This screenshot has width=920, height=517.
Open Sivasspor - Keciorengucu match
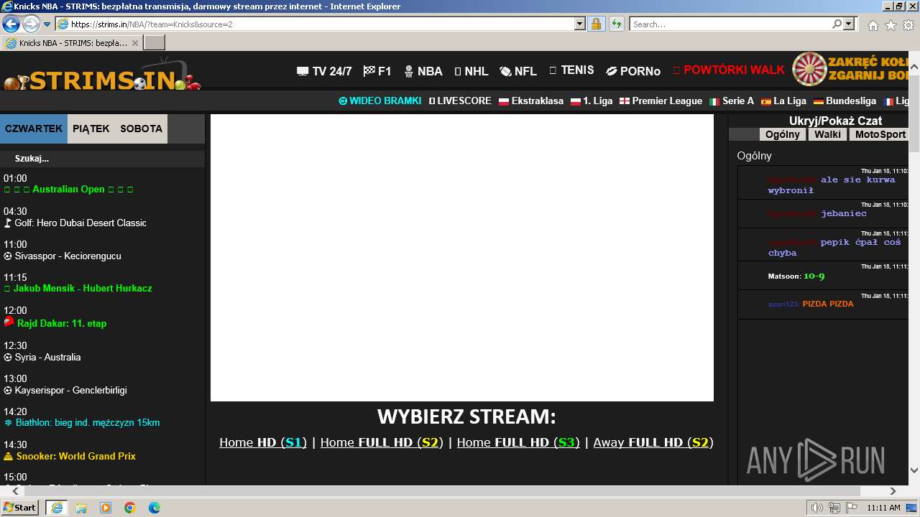(63, 256)
